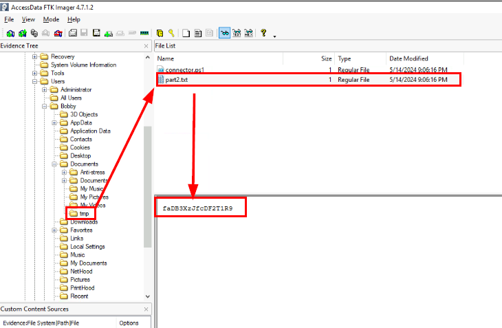Screen dimensions: 502x328
Task: Click the Evidence Tree vertical scrollbar
Action: [147, 186]
